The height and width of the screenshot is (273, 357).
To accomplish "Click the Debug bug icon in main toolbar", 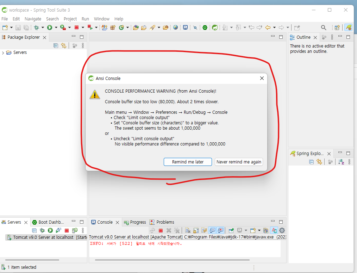I will pos(36,27).
